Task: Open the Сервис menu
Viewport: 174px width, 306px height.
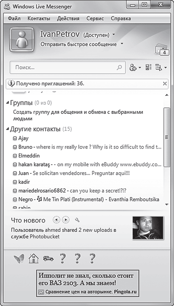Action: pos(95,19)
